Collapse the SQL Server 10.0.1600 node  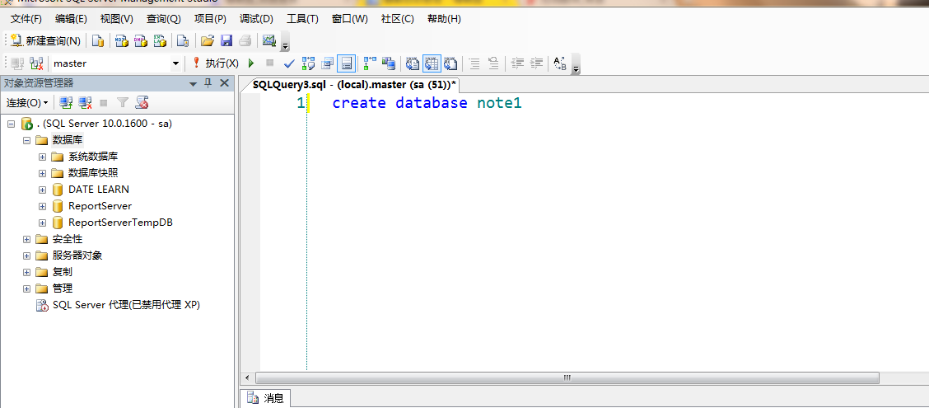[10, 124]
